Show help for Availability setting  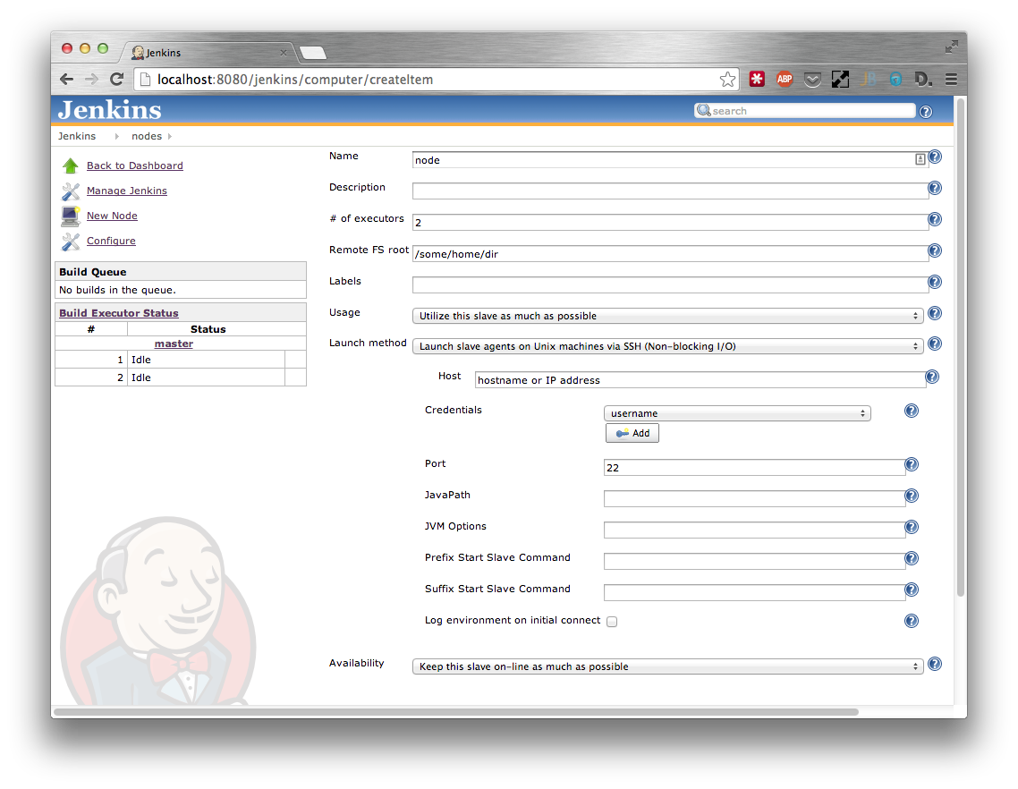point(935,664)
